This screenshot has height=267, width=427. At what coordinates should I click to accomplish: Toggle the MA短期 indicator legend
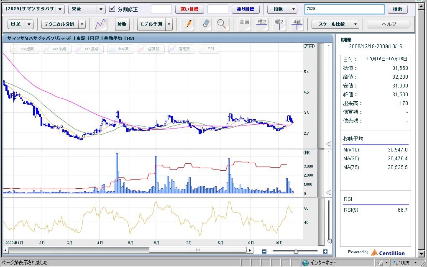[x=25, y=49]
